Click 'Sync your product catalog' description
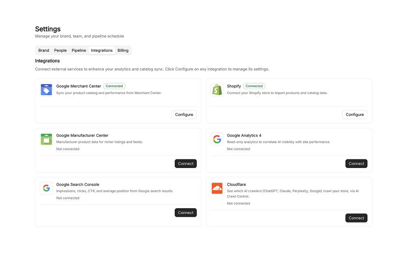Viewport: 409px width, 253px height. [x=109, y=93]
